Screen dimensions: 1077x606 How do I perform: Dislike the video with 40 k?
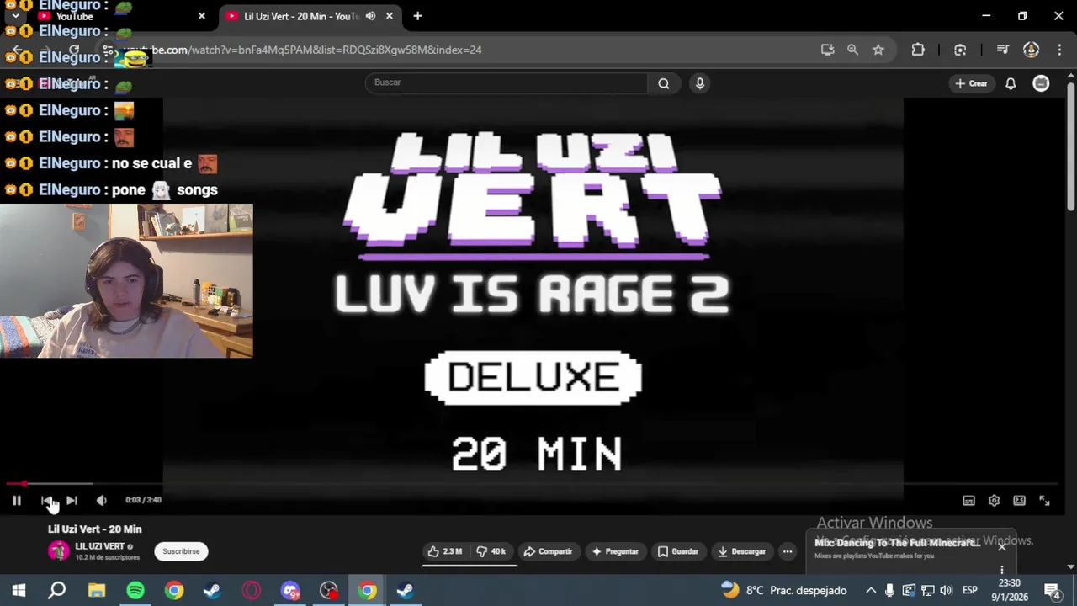(491, 551)
